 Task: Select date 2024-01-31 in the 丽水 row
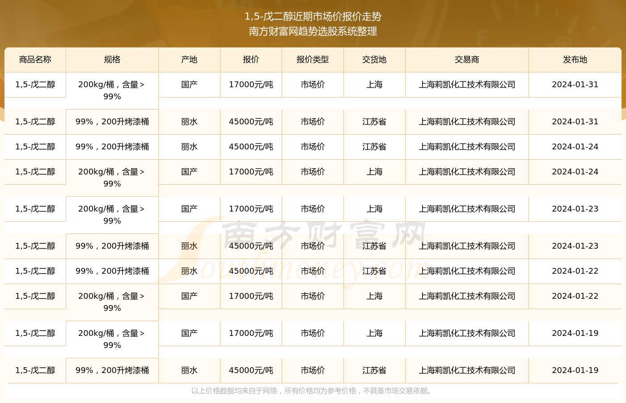coord(575,122)
